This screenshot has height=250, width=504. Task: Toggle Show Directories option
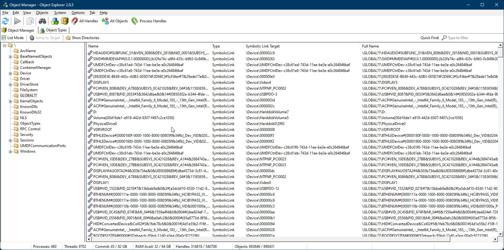click(82, 38)
